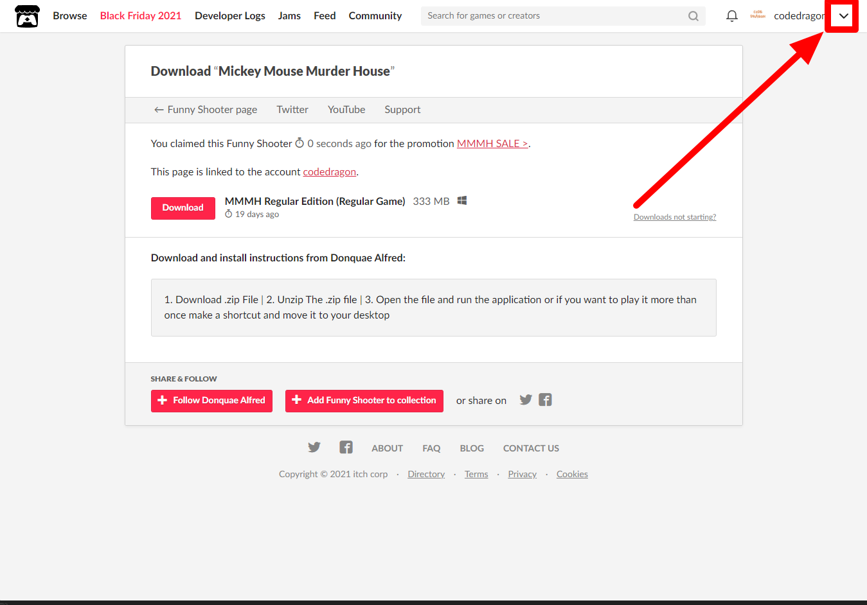The width and height of the screenshot is (867, 605).
Task: Click the MMMH Regular Edition file name
Action: click(315, 202)
